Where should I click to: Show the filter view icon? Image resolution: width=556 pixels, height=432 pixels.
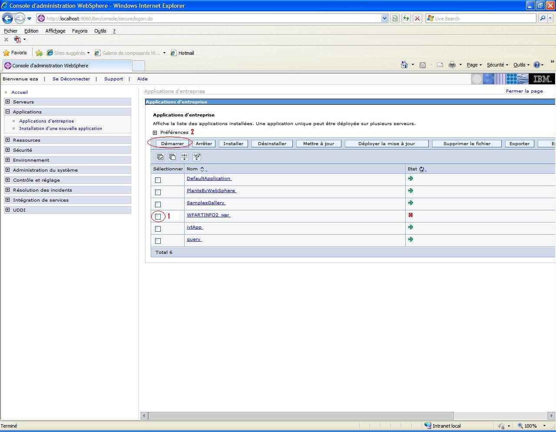185,157
